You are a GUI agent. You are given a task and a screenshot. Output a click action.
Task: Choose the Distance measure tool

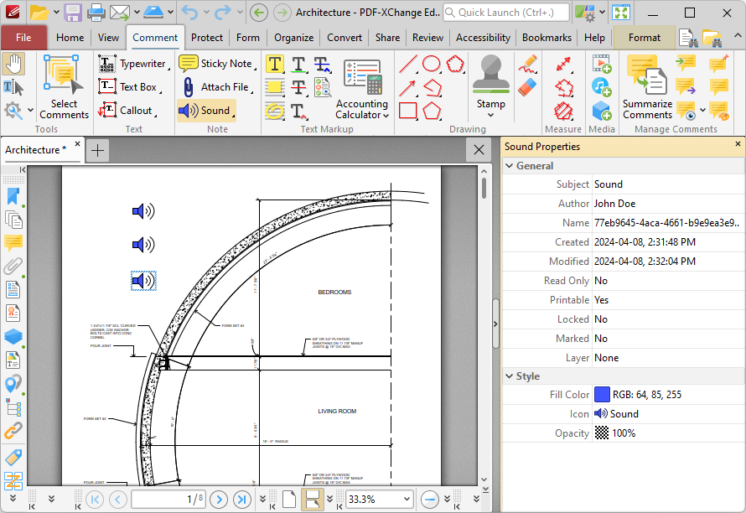[x=563, y=65]
